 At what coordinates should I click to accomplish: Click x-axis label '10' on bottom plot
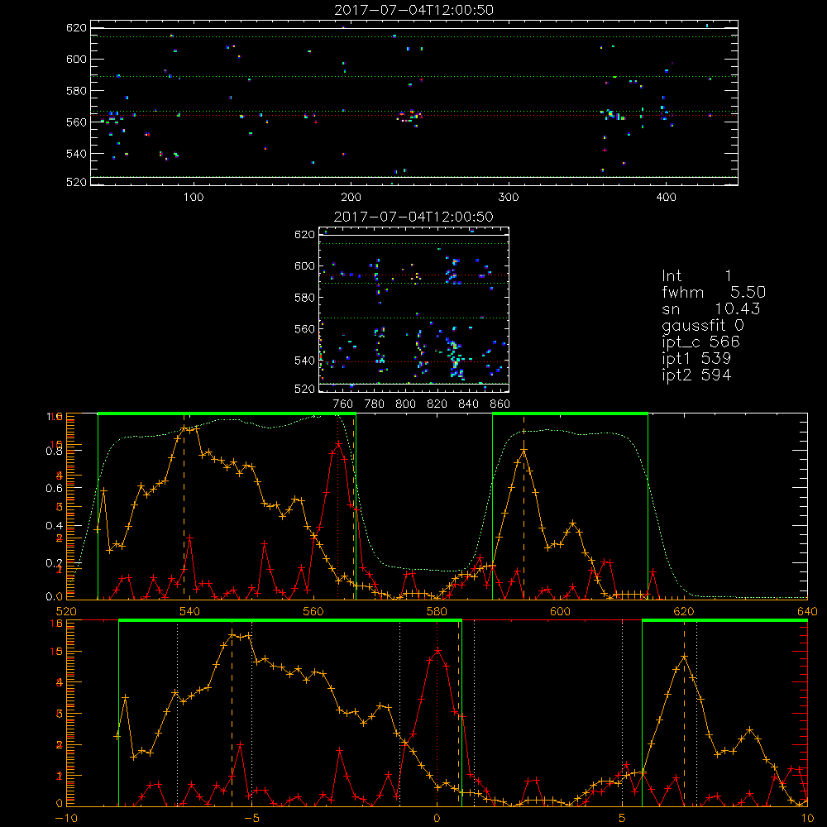pyautogui.click(x=807, y=819)
